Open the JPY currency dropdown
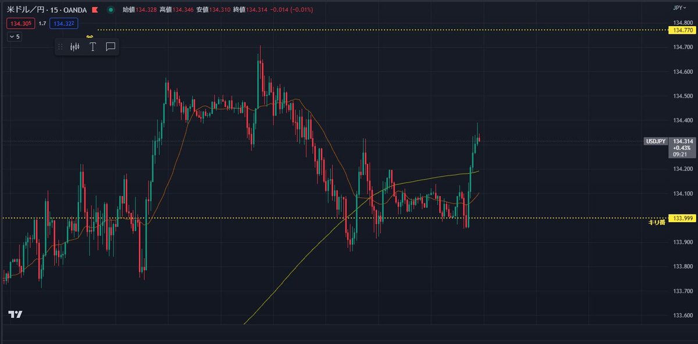Viewport: 698px width, 344px height. pos(679,9)
